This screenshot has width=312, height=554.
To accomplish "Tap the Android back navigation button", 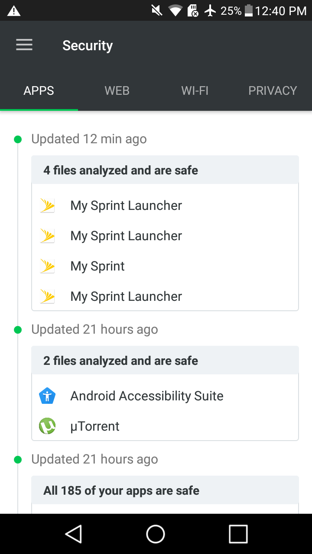I will [74, 534].
